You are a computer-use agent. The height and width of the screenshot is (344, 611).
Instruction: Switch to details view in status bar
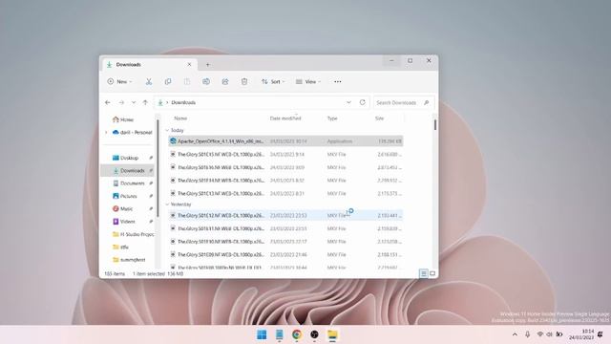coord(424,273)
